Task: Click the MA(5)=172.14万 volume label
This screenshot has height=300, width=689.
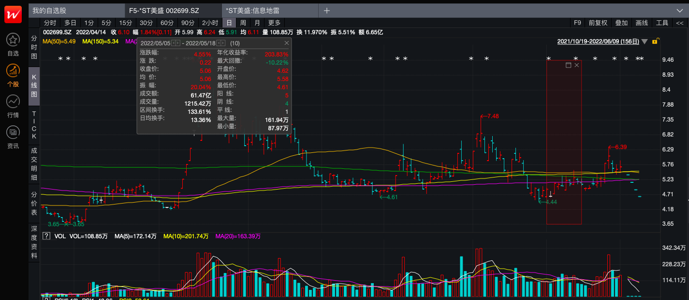Action: tap(135, 236)
